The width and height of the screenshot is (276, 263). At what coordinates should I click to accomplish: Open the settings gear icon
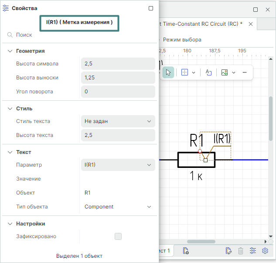pyautogui.click(x=265, y=250)
